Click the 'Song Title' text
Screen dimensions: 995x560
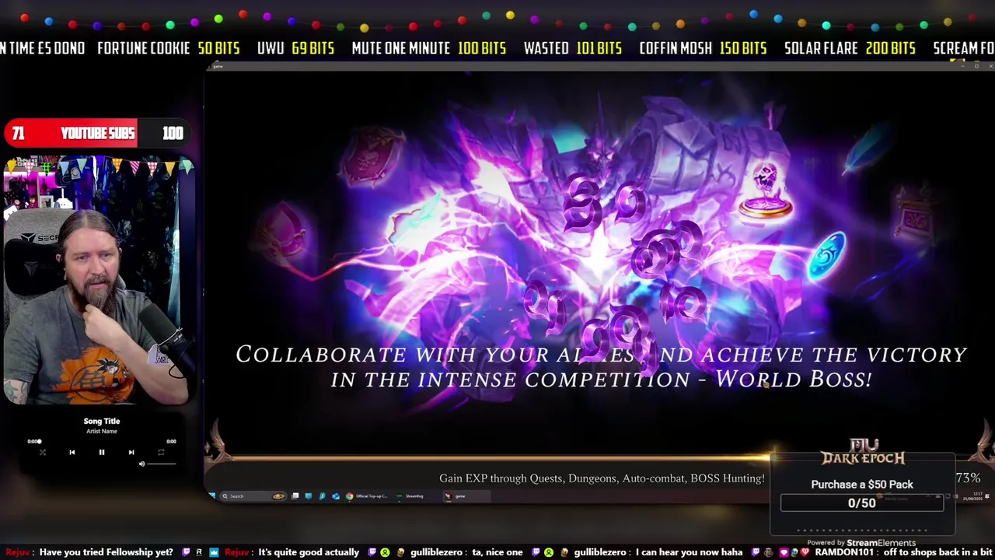(102, 421)
